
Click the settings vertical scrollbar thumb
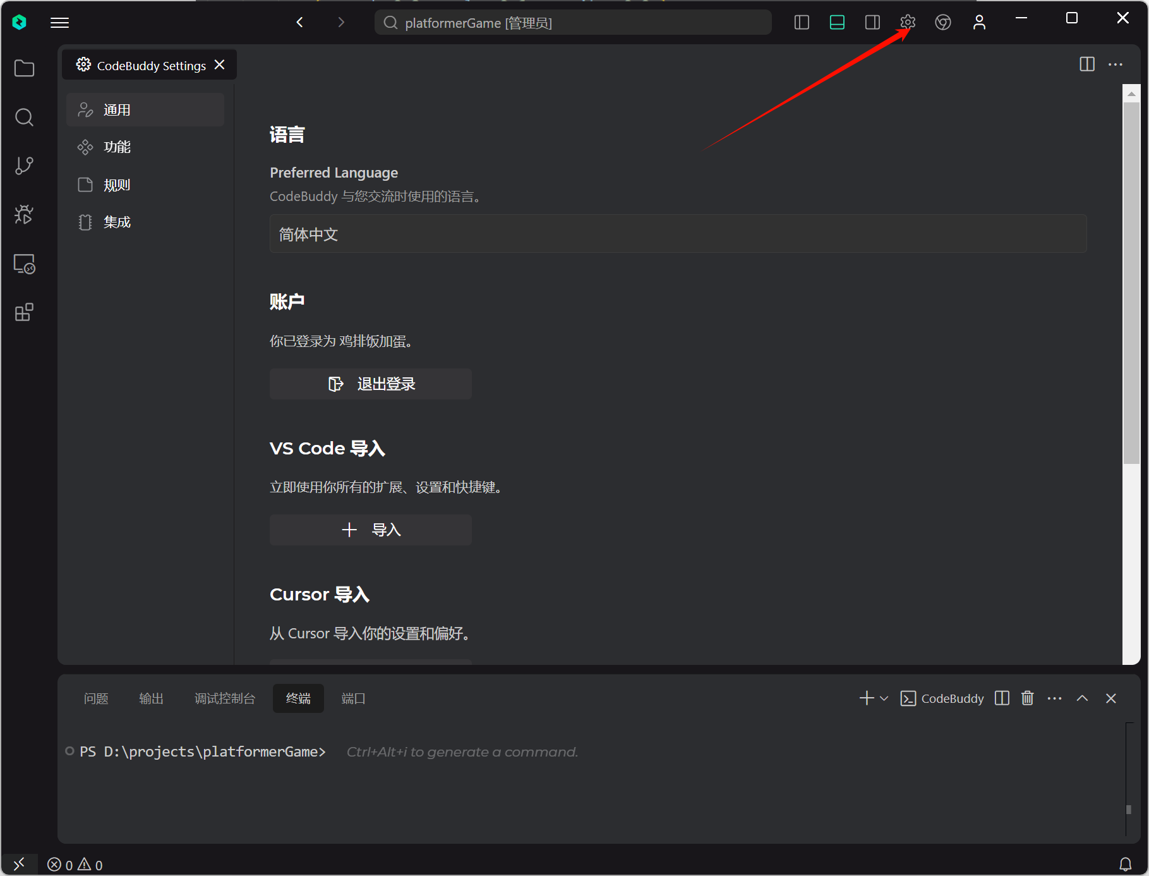tap(1131, 283)
